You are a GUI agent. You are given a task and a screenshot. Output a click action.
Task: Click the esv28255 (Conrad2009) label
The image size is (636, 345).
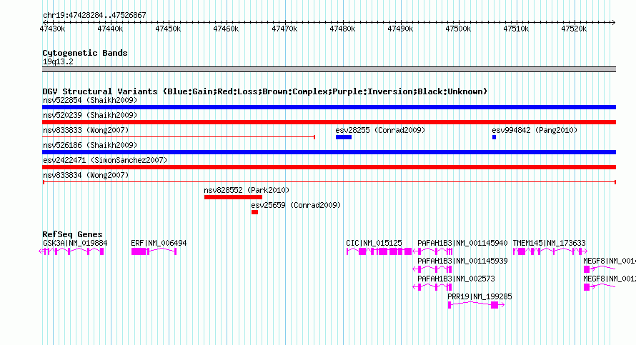click(x=380, y=130)
